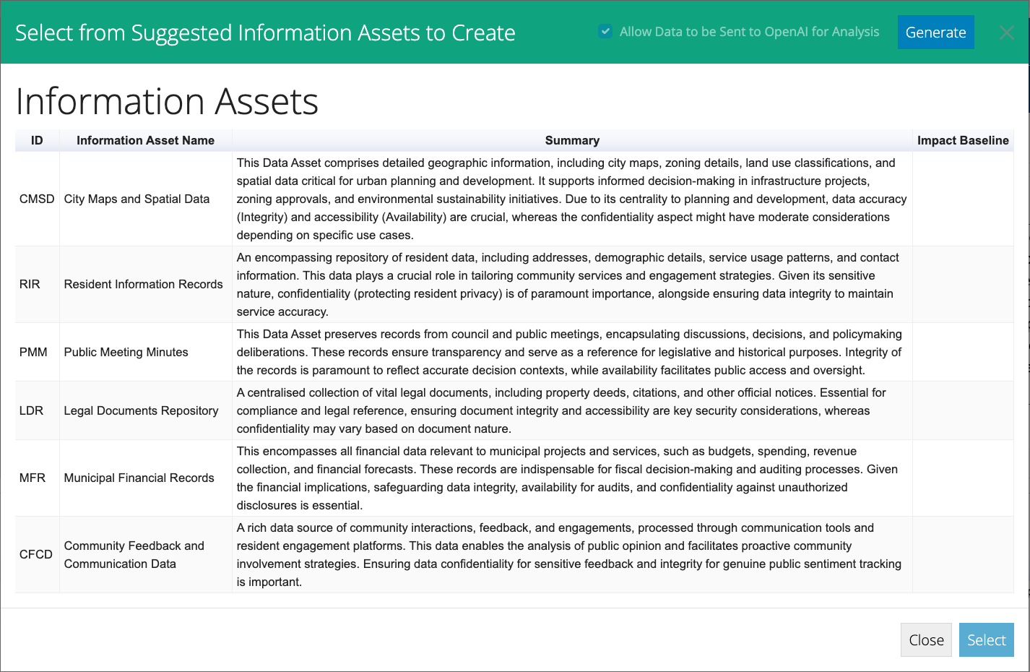Click the CMSD asset ID cell
The height and width of the screenshot is (672, 1030).
pyautogui.click(x=37, y=199)
